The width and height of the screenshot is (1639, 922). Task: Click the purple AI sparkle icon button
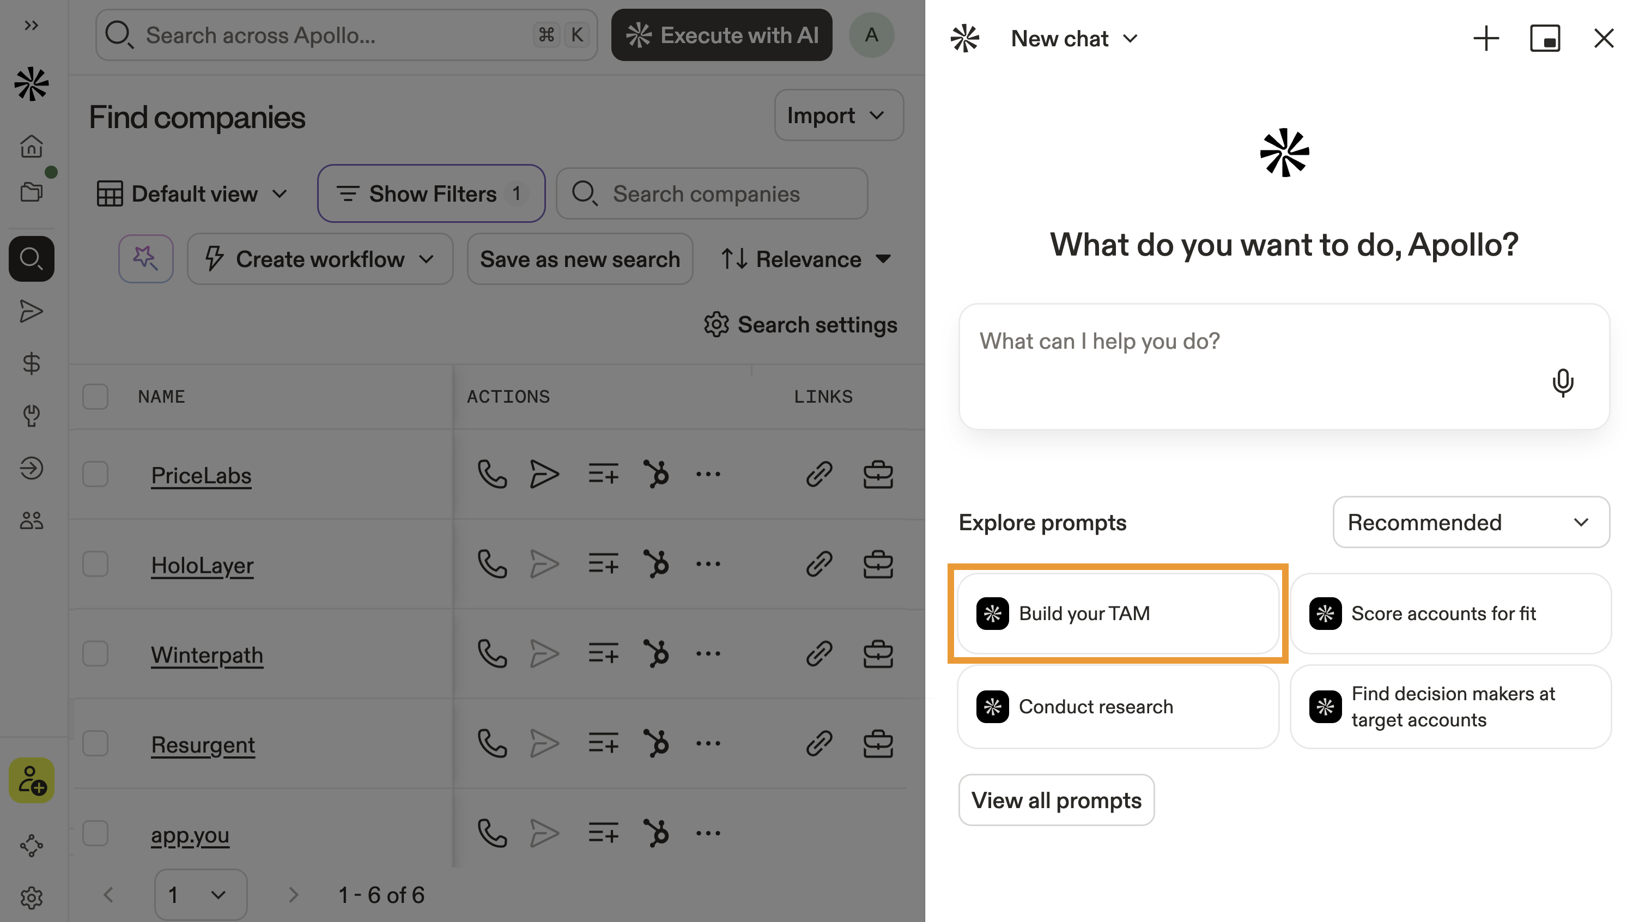[145, 259]
